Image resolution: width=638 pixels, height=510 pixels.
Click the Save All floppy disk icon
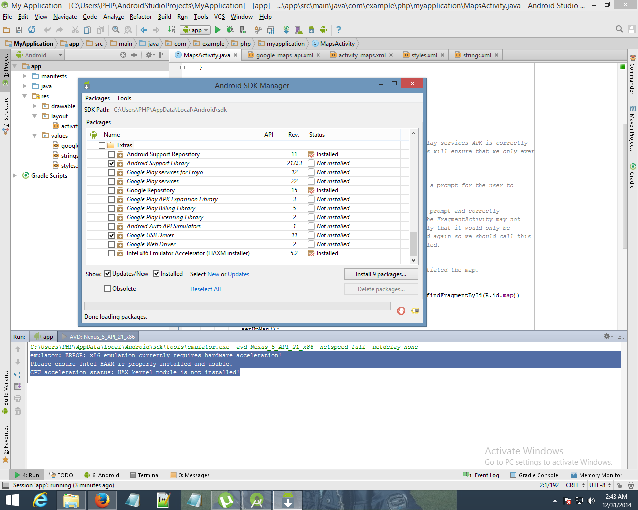[x=19, y=30]
